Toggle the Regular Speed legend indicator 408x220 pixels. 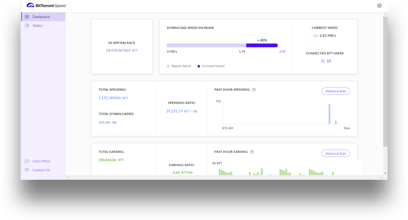168,66
